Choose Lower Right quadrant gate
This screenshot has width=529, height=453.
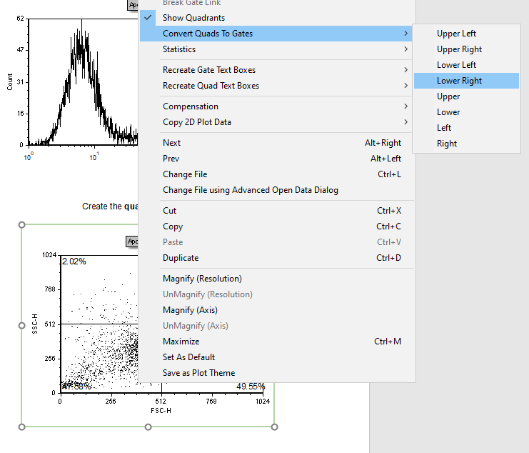tap(466, 81)
